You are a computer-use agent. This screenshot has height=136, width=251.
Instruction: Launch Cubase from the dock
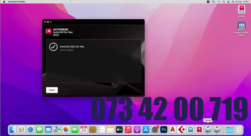[x=181, y=129]
